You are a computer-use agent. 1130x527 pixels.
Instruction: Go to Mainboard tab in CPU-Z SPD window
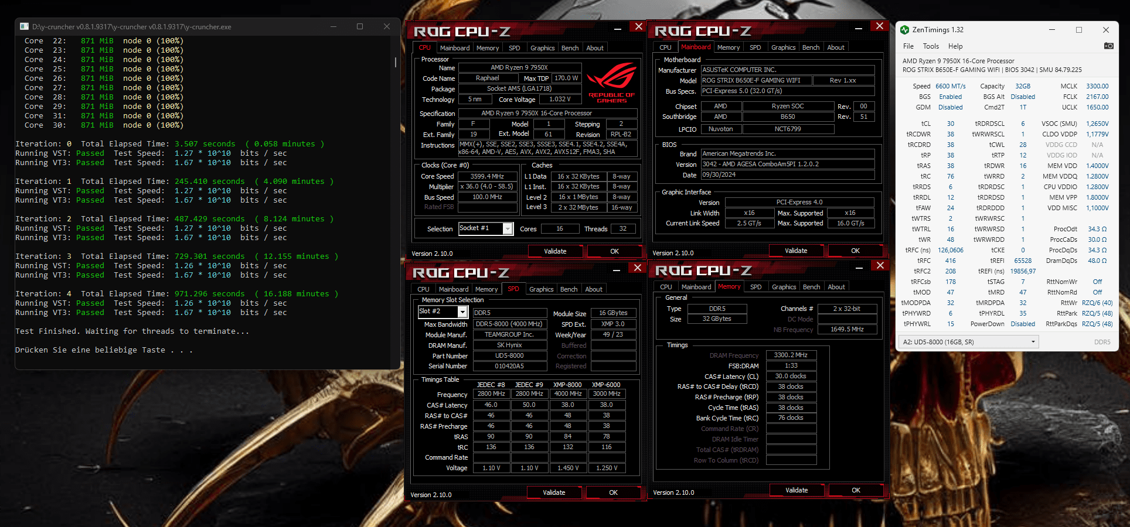pos(454,289)
